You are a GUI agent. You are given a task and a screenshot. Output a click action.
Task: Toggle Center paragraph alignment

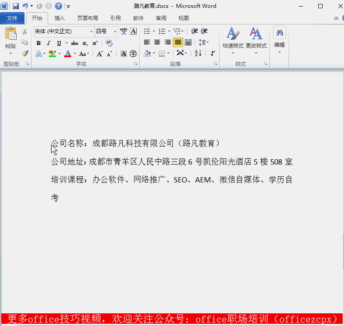pos(157,42)
